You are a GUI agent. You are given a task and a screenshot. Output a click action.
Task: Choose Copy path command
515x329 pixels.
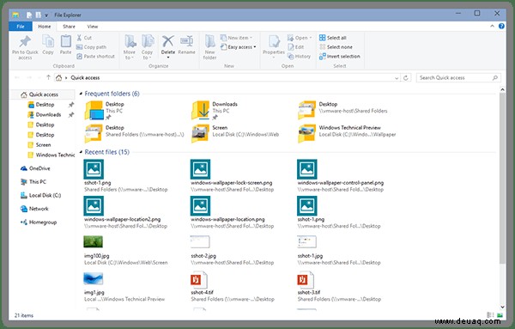coord(91,47)
